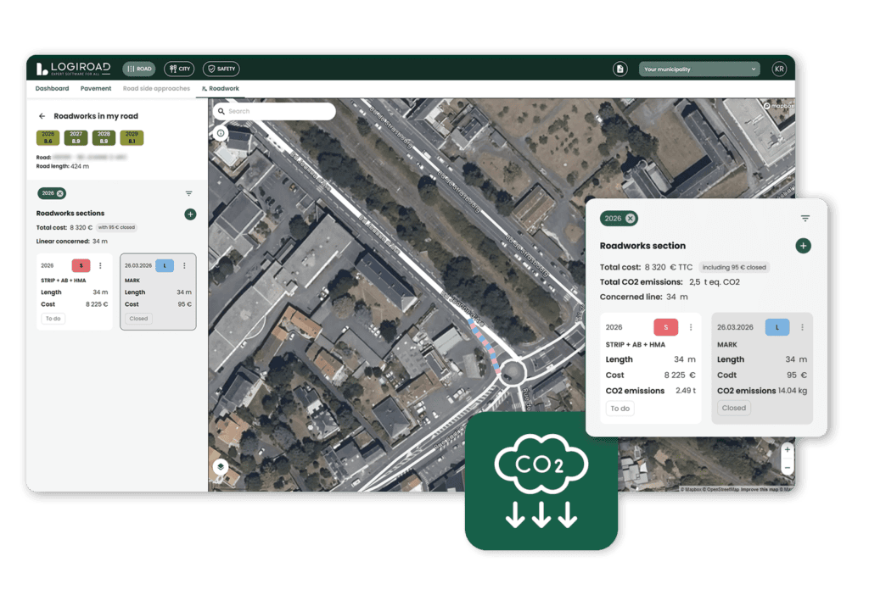The height and width of the screenshot is (595, 869).
Task: Switch to the Pavement tab
Action: point(95,88)
